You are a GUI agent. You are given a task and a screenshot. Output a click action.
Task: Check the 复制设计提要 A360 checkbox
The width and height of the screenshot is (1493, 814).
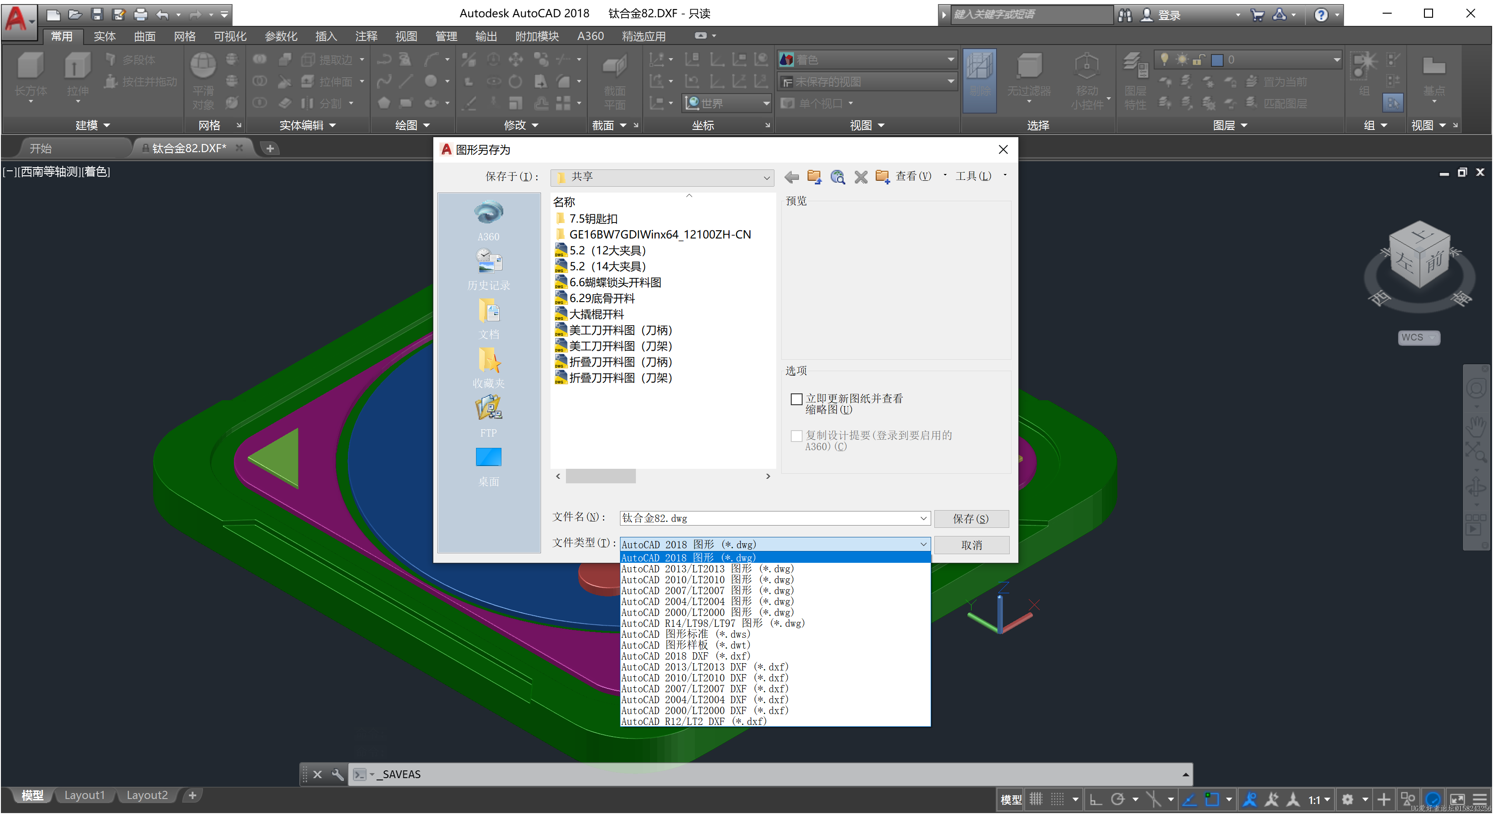coord(796,436)
